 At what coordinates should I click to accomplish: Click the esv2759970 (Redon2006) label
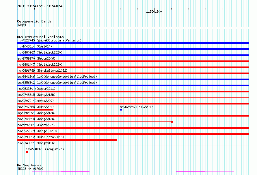pyautogui.click(x=36, y=58)
